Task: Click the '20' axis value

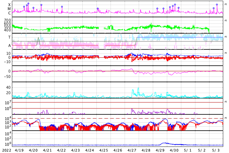Action: 8,93
